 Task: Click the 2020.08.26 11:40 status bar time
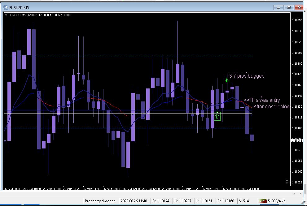[134, 201]
